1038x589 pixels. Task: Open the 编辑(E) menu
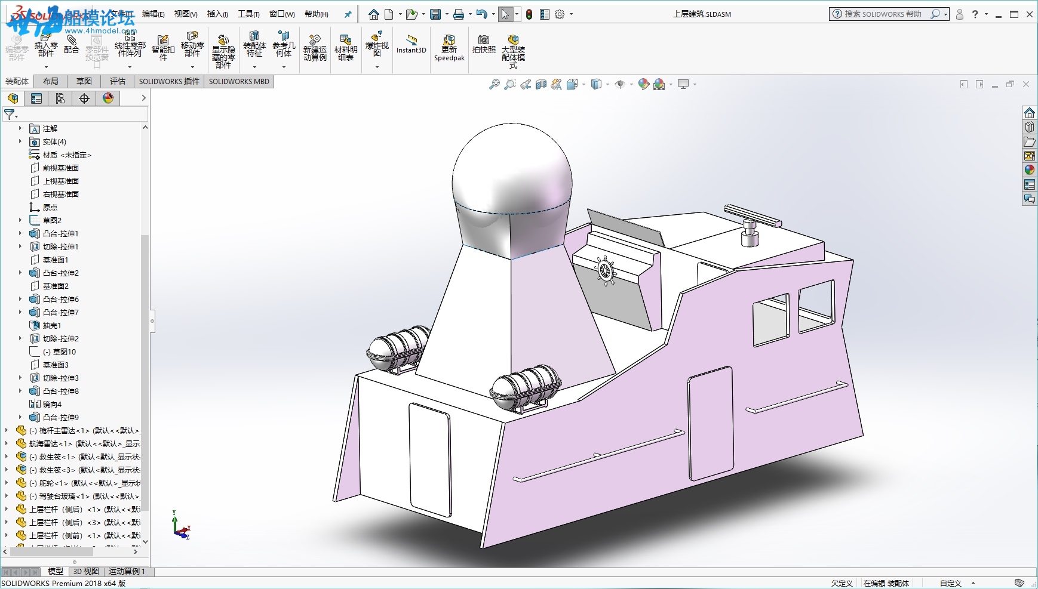tap(153, 14)
